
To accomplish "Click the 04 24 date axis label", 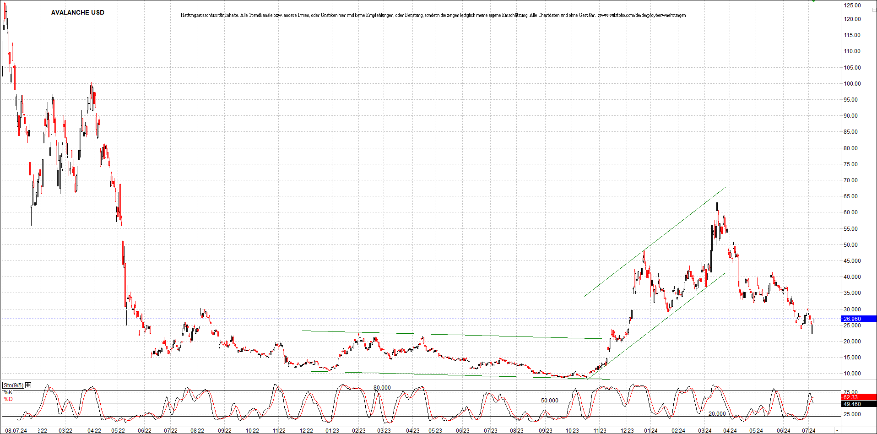I will pyautogui.click(x=730, y=431).
